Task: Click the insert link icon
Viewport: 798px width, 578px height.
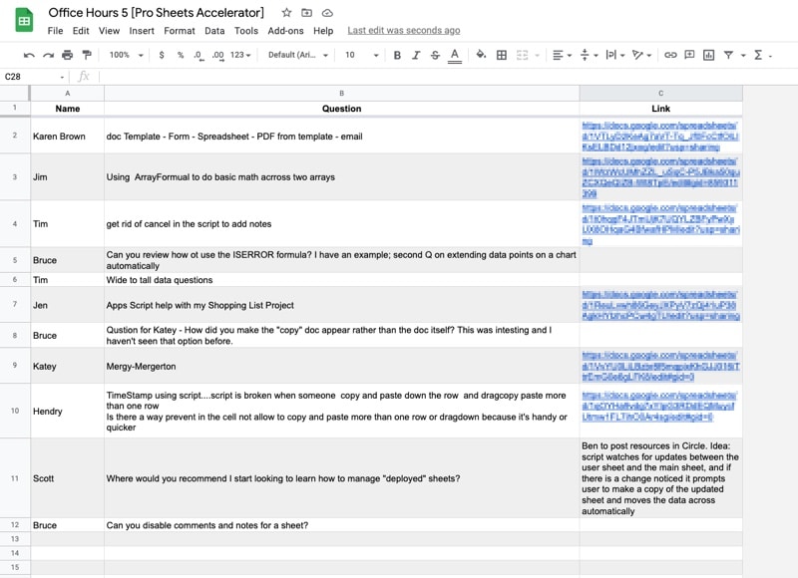Action: [670, 55]
